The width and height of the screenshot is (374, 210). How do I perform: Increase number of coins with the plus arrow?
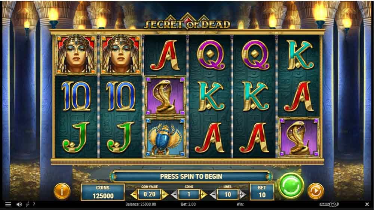point(203,195)
